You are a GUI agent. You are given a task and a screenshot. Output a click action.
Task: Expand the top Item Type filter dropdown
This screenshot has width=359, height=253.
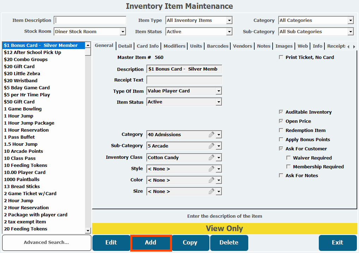point(229,20)
